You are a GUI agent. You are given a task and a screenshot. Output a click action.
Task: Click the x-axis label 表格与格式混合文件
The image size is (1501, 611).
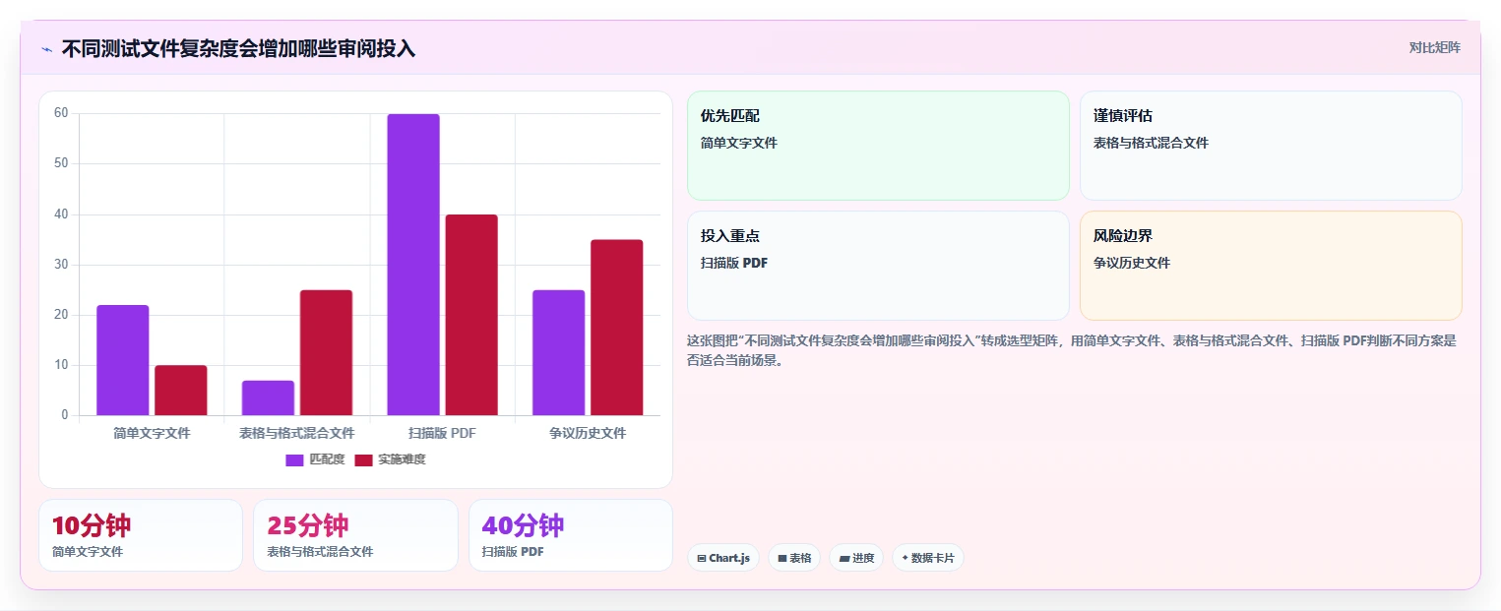pos(297,433)
